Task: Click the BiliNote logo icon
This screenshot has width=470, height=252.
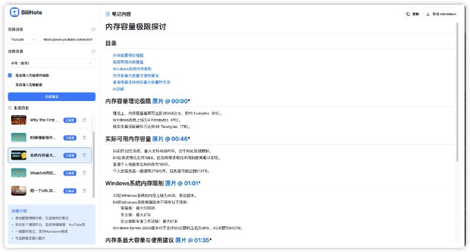Action: click(x=14, y=12)
